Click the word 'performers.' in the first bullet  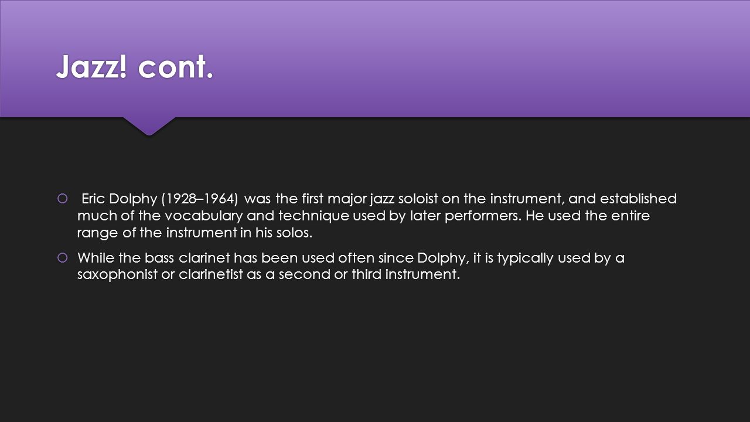(x=485, y=216)
